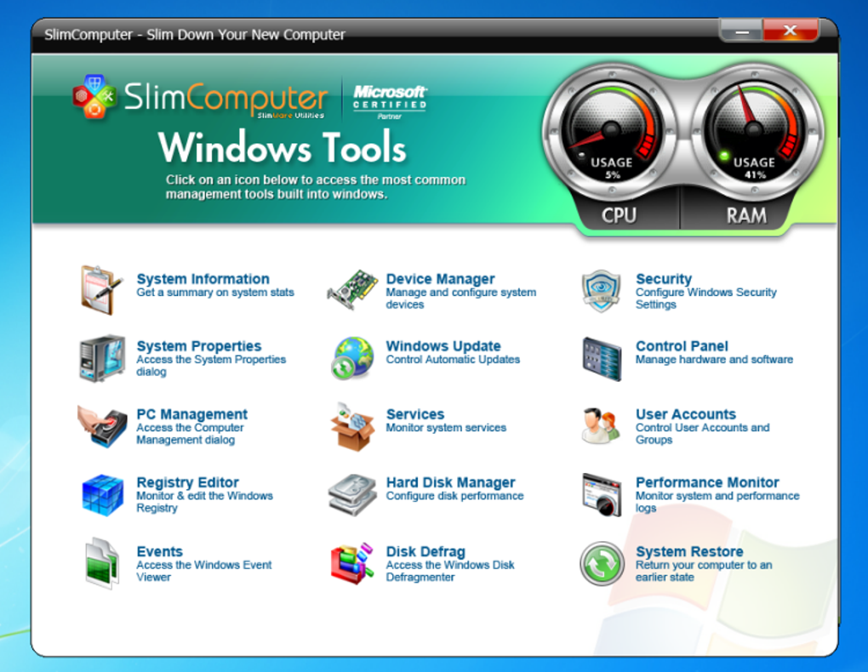
Task: Select the System Properties link
Action: point(199,346)
